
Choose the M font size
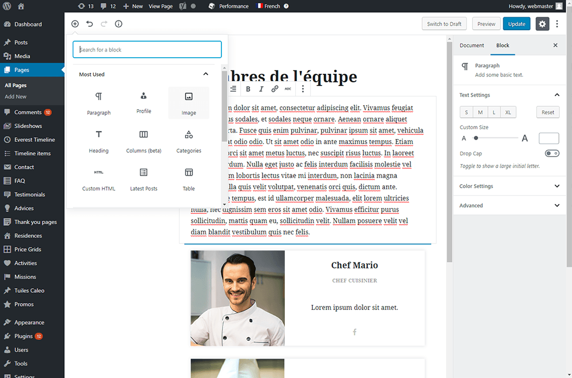click(x=480, y=113)
